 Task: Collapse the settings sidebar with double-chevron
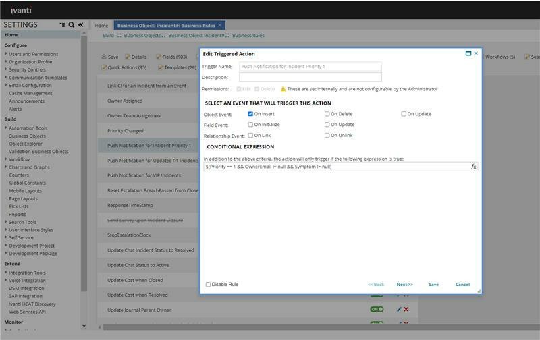tap(80, 25)
